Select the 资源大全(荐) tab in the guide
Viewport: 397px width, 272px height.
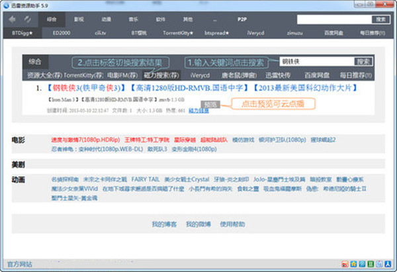click(x=44, y=75)
